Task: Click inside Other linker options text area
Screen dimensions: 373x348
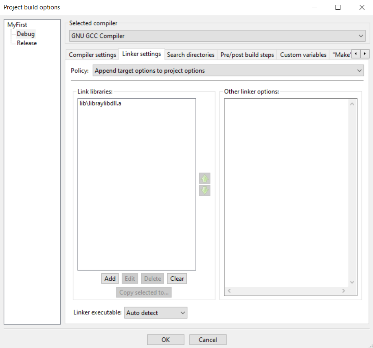Action: pos(285,184)
